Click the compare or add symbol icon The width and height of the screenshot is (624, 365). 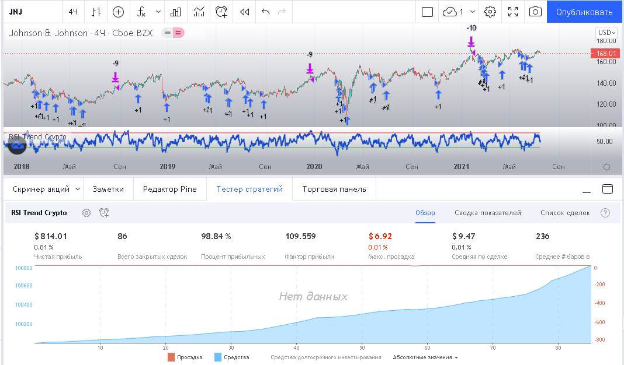point(119,12)
